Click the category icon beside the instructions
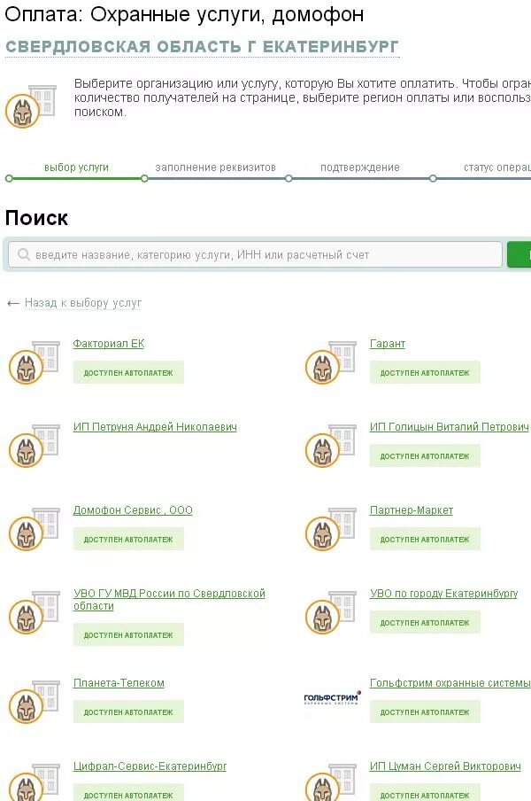This screenshot has height=801, width=531. point(31,106)
